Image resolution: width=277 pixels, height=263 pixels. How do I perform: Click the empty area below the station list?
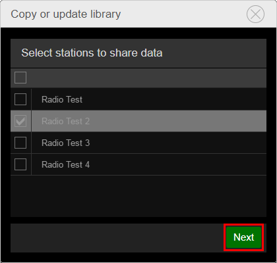coord(138,196)
